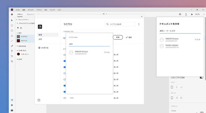Collapse the カラー section
The image size is (206, 113).
(17, 33)
